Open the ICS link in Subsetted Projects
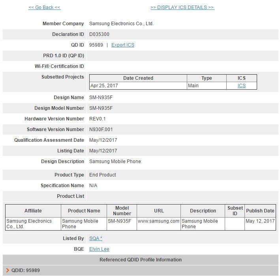 pyautogui.click(x=241, y=86)
